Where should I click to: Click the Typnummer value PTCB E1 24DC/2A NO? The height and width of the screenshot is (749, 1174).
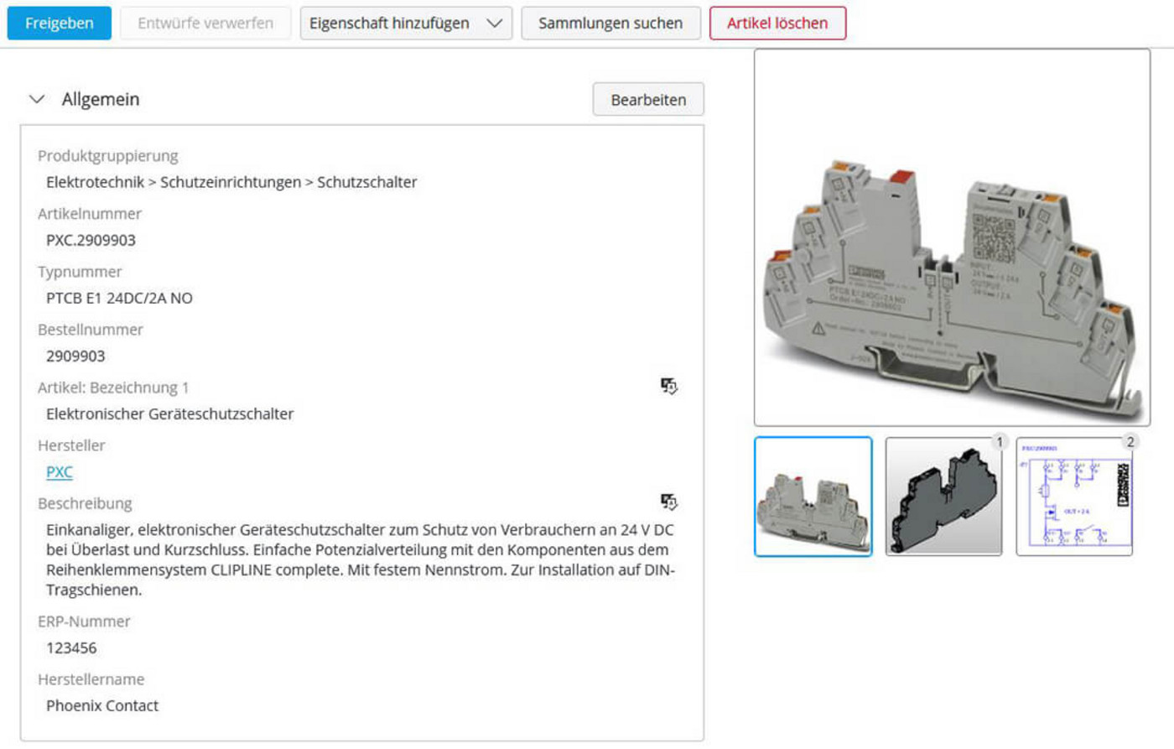click(x=119, y=299)
